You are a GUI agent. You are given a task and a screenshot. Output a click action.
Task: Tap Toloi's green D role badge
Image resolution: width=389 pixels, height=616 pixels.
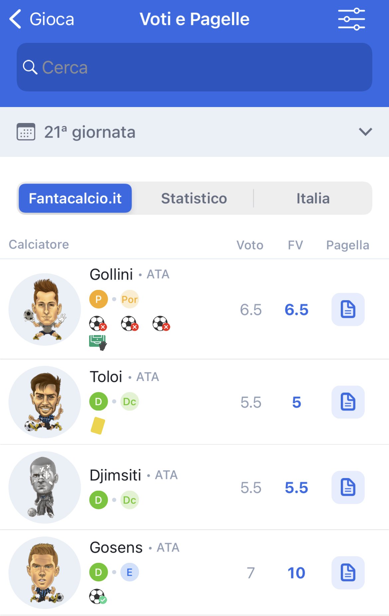tap(98, 402)
